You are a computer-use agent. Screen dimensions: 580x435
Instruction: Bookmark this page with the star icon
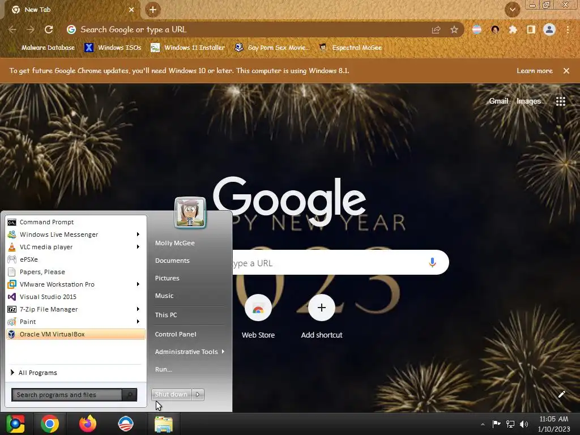pyautogui.click(x=454, y=29)
